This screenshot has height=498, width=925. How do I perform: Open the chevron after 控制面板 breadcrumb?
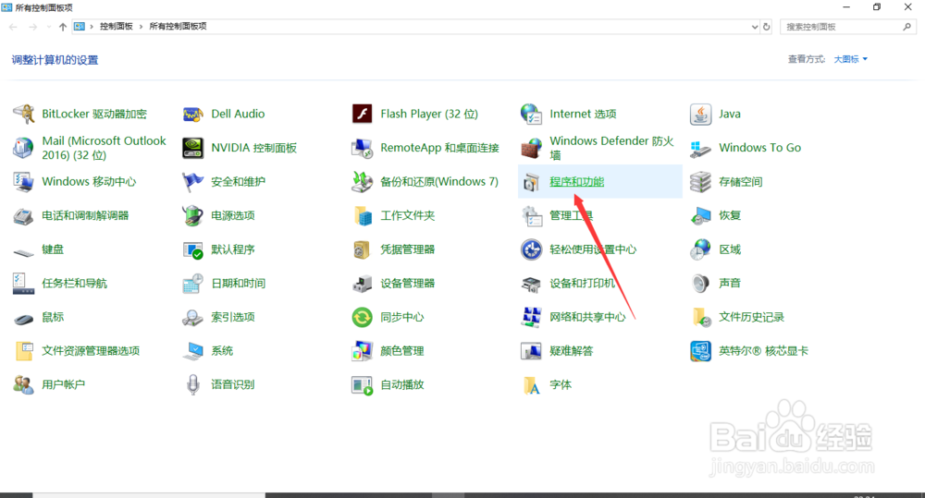click(141, 27)
